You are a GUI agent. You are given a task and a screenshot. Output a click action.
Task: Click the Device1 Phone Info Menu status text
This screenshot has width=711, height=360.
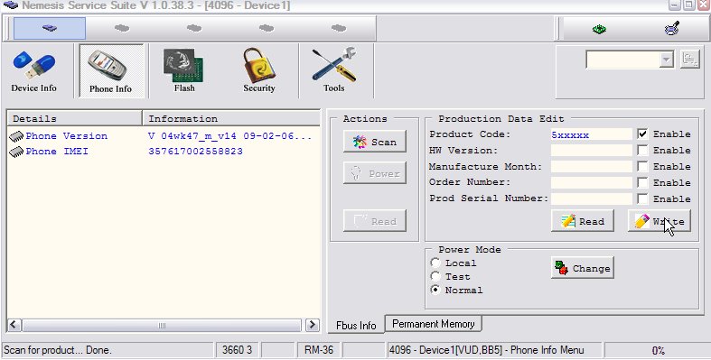coord(487,350)
